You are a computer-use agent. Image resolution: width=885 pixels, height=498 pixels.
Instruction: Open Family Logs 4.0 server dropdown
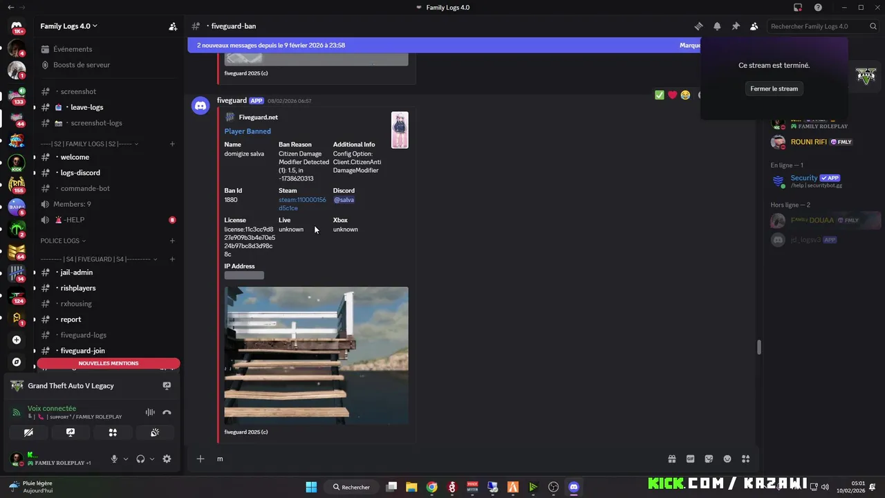(x=69, y=26)
